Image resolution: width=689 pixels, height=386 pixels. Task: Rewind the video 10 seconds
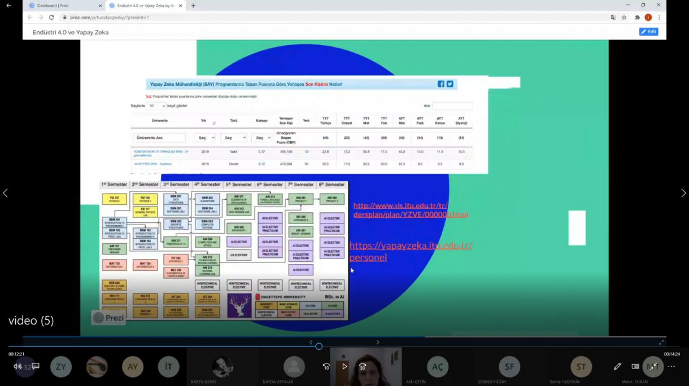[326, 366]
